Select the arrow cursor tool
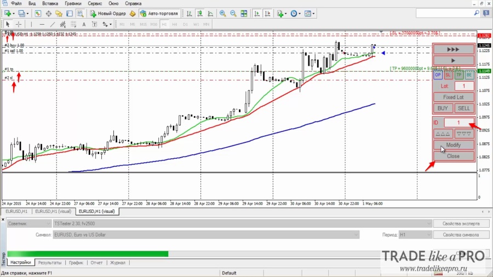 point(8,24)
